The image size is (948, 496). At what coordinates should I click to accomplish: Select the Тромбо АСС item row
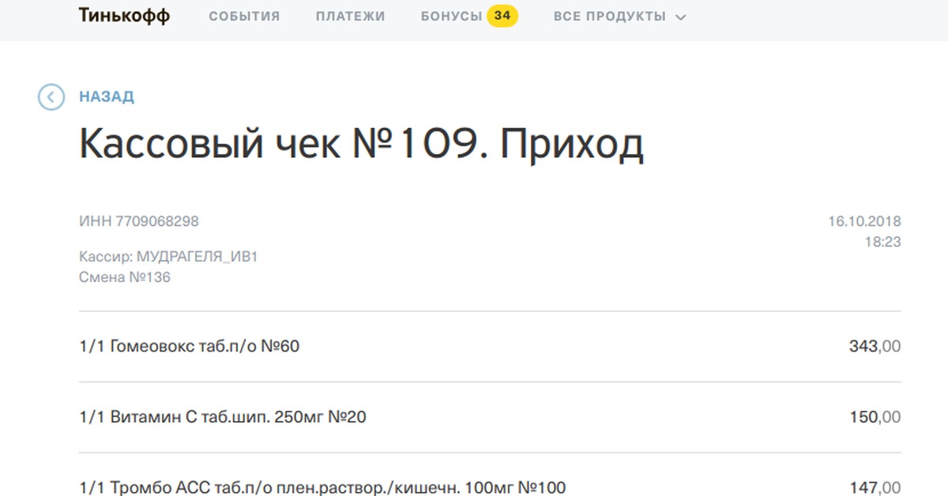[x=322, y=487]
